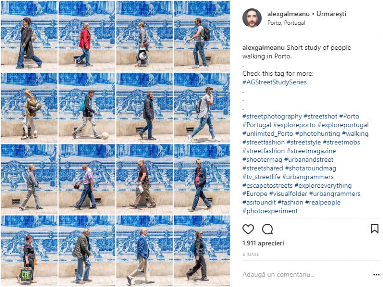Open more options three-dot menu
Image resolution: width=383 pixels, height=287 pixels.
(376, 275)
